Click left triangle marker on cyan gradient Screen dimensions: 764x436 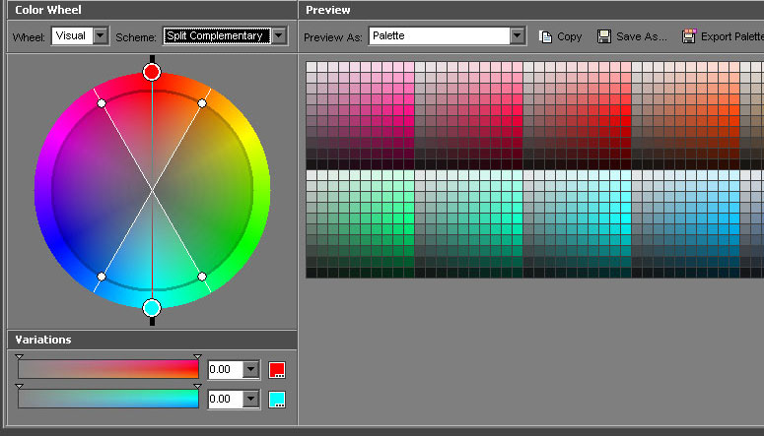[x=19, y=387]
